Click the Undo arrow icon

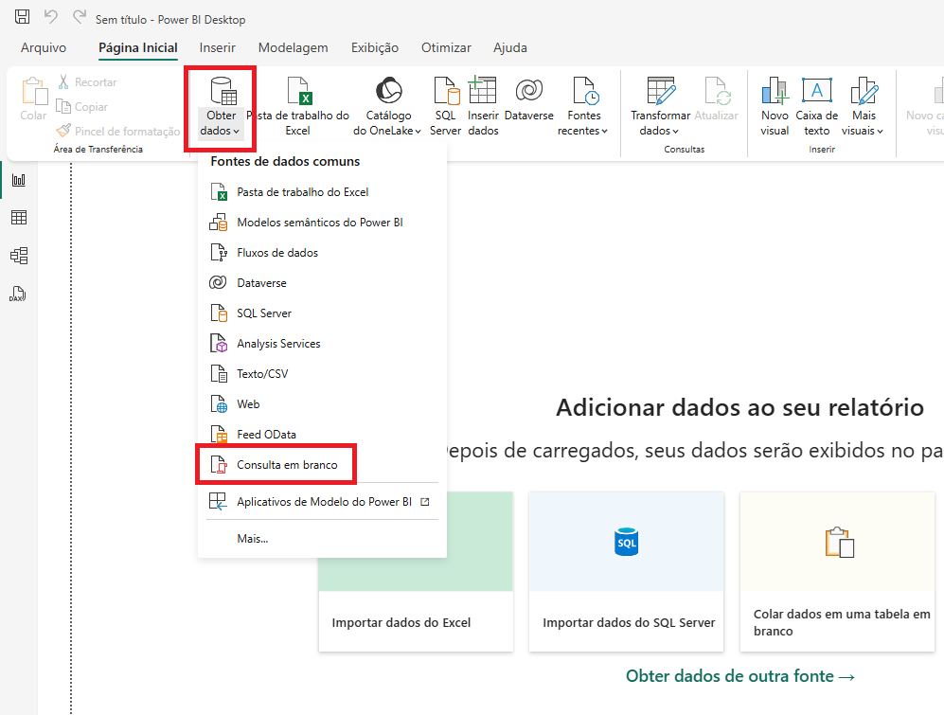(51, 16)
